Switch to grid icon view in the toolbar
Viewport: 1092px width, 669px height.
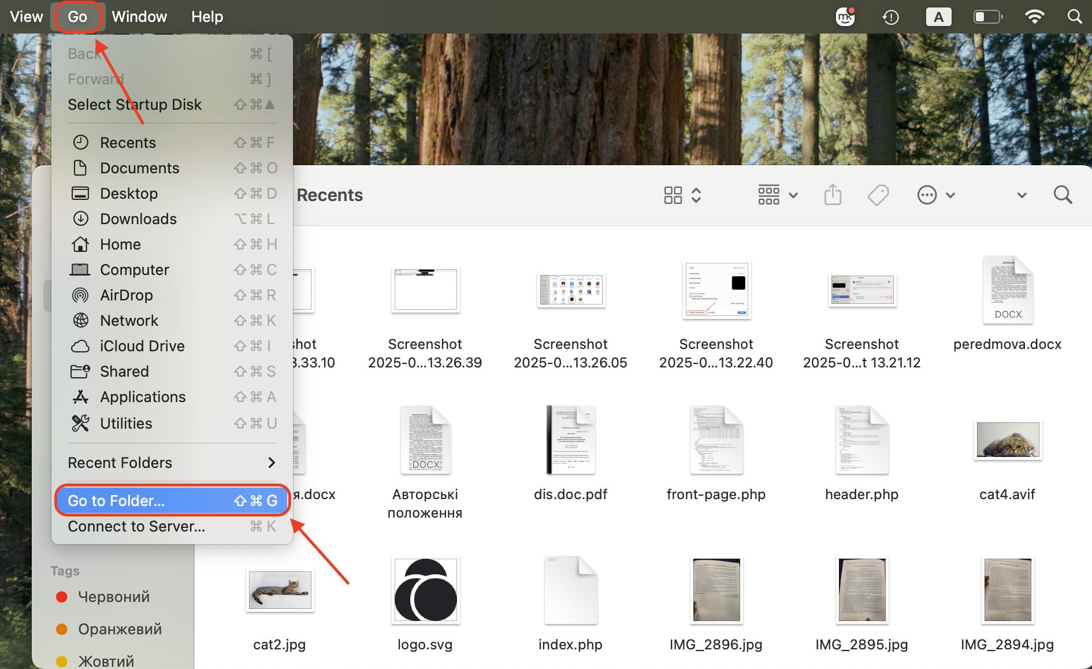pyautogui.click(x=673, y=195)
